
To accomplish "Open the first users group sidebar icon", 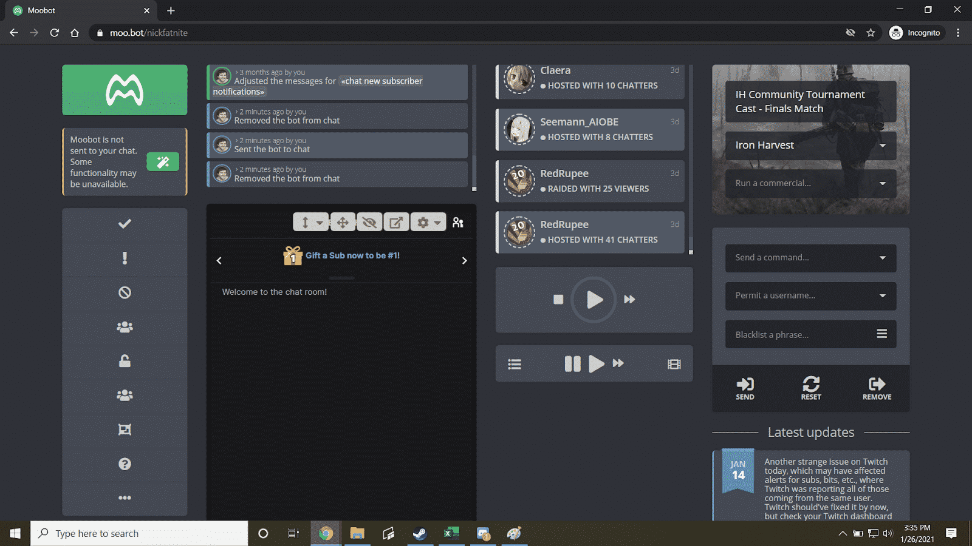I will [125, 327].
